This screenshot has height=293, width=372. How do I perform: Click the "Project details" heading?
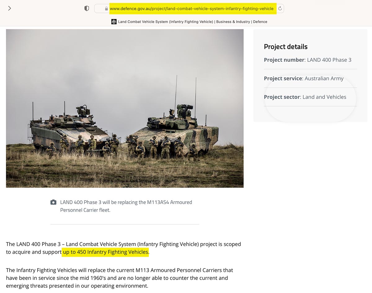click(x=286, y=47)
